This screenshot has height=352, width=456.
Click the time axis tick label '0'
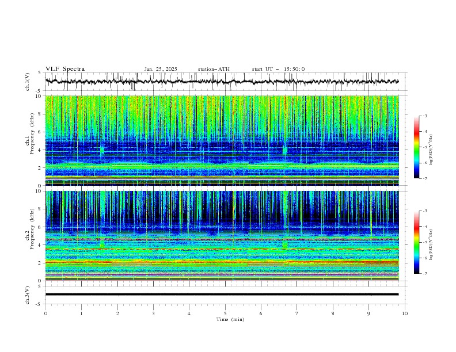click(45, 313)
